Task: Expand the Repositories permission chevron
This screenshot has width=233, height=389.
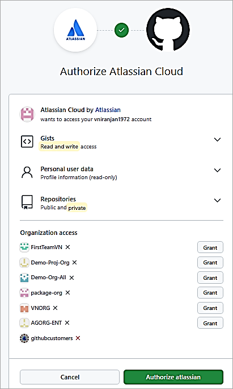Action: [x=217, y=200]
